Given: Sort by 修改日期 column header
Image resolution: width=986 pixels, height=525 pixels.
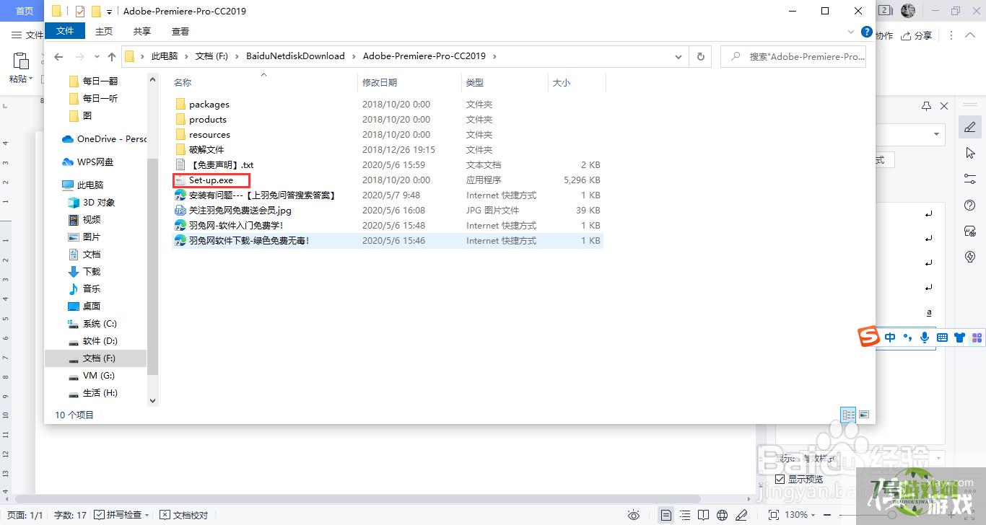Looking at the screenshot, I should [409, 83].
